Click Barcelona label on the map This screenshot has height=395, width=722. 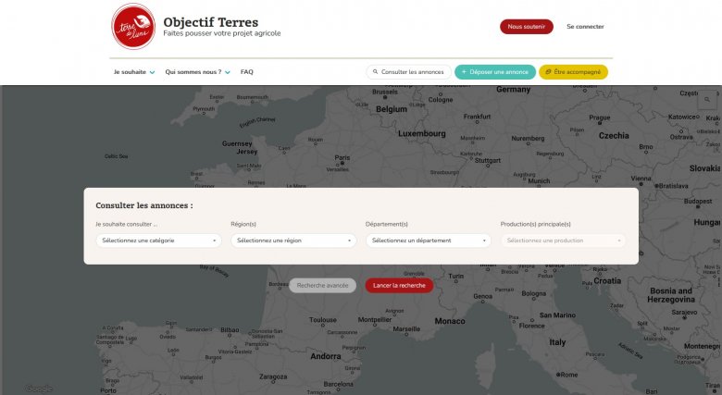click(x=339, y=384)
